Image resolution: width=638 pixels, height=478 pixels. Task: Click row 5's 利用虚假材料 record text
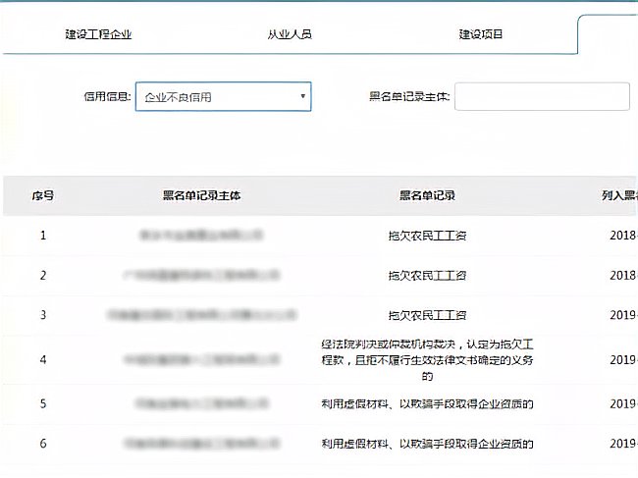click(427, 404)
